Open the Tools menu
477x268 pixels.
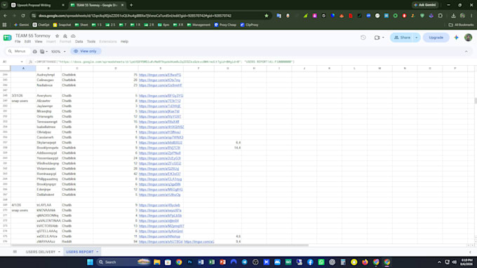91,41
